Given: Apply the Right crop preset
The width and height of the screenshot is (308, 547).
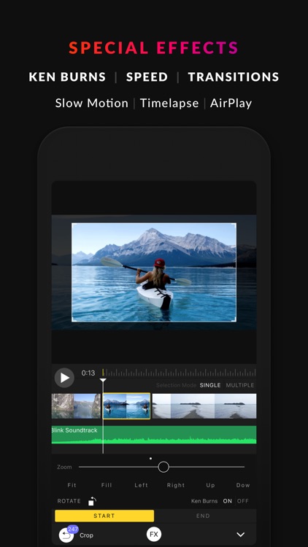Looking at the screenshot, I should 176,485.
